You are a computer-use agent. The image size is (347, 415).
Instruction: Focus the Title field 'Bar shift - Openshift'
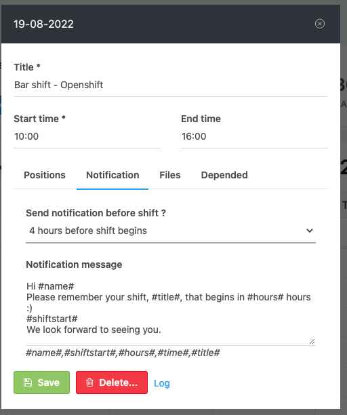[x=171, y=85]
